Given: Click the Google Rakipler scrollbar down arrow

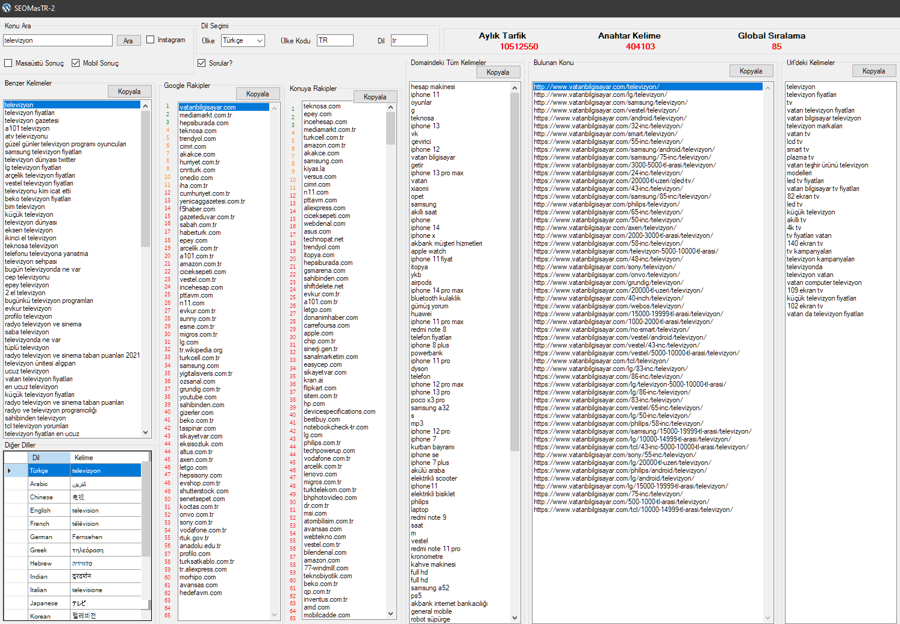Looking at the screenshot, I should coord(275,615).
